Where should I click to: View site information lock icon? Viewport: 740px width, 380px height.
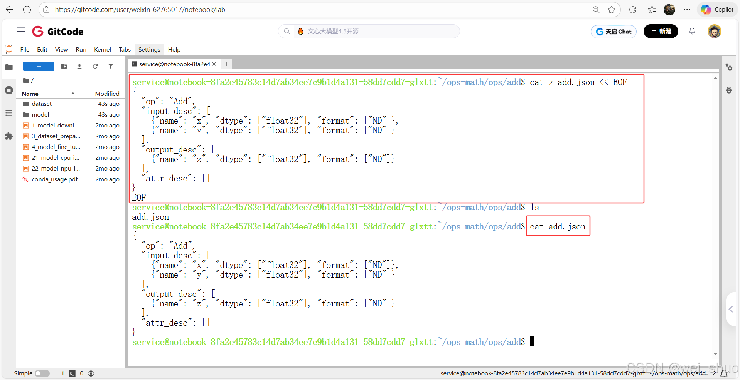click(46, 10)
